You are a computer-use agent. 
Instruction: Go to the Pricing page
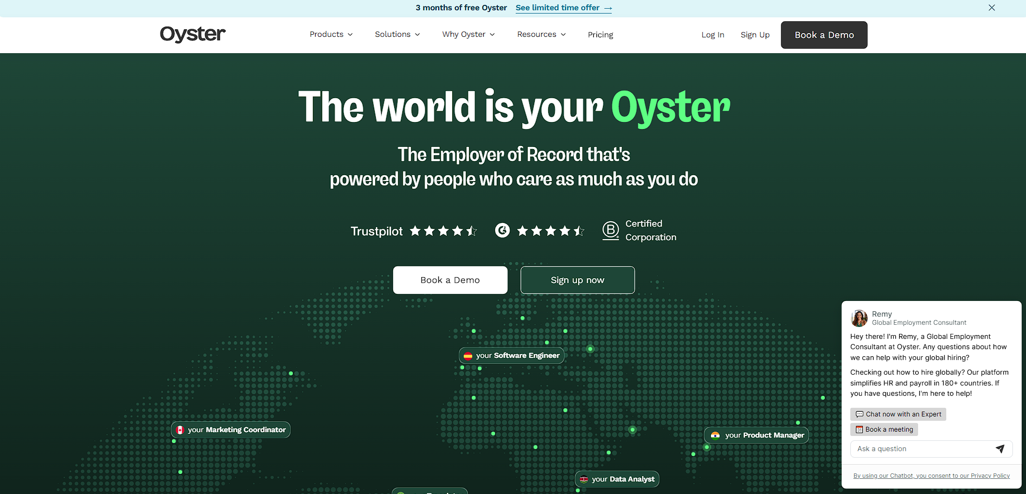[600, 35]
